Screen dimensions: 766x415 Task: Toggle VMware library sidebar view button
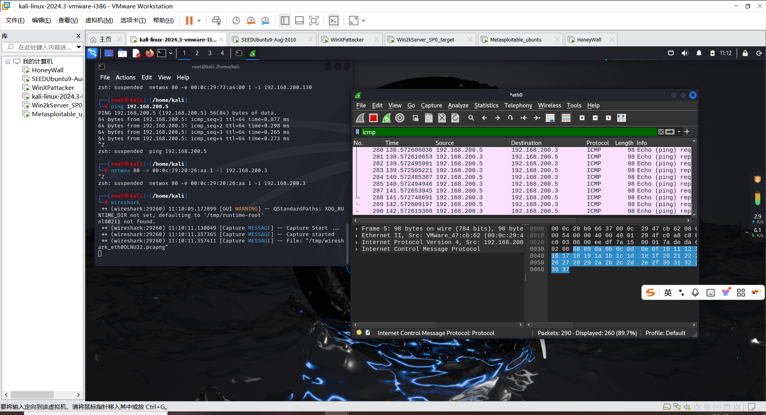pyautogui.click(x=285, y=21)
